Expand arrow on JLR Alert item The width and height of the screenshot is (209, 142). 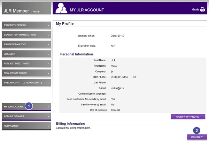pyautogui.click(x=48, y=54)
